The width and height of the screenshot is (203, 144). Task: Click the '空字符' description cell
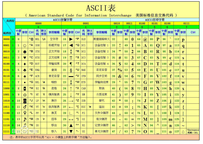(x=54, y=39)
